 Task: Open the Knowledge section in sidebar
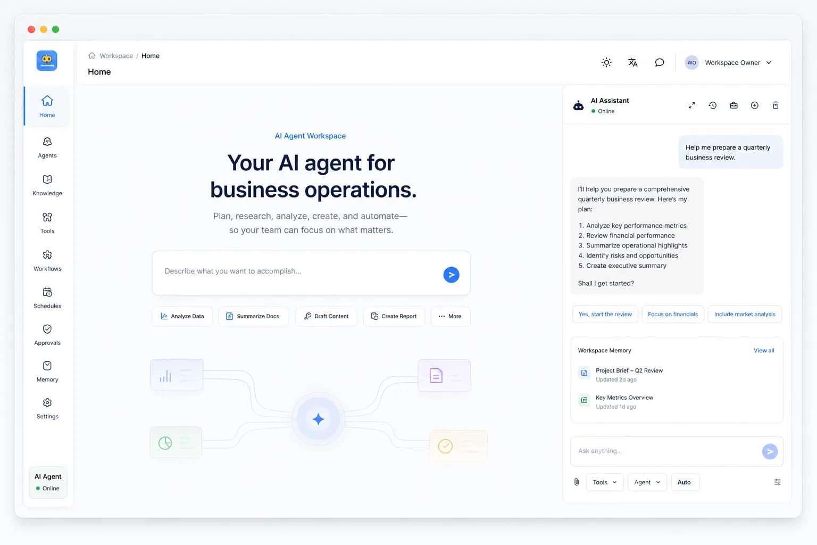click(x=47, y=185)
